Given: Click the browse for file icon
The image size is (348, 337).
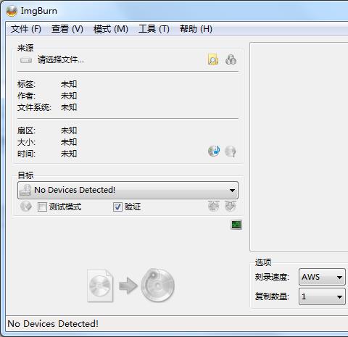Looking at the screenshot, I should click(213, 59).
